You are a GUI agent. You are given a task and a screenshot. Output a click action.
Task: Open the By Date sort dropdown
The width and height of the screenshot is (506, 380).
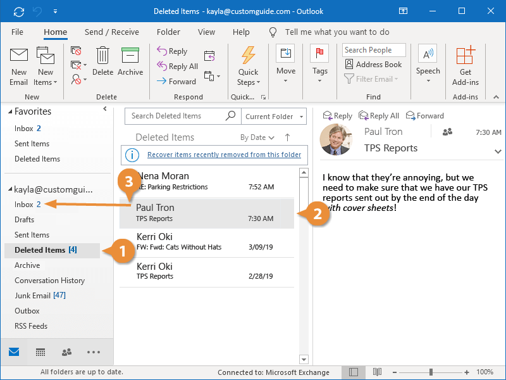pyautogui.click(x=257, y=137)
